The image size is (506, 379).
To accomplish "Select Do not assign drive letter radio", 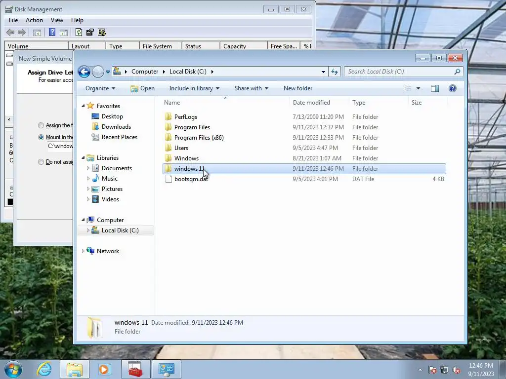I will (41, 162).
